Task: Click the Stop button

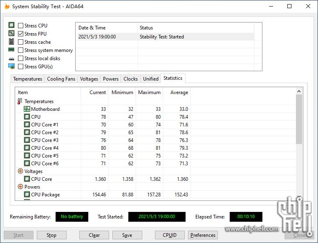Action: pyautogui.click(x=52, y=235)
